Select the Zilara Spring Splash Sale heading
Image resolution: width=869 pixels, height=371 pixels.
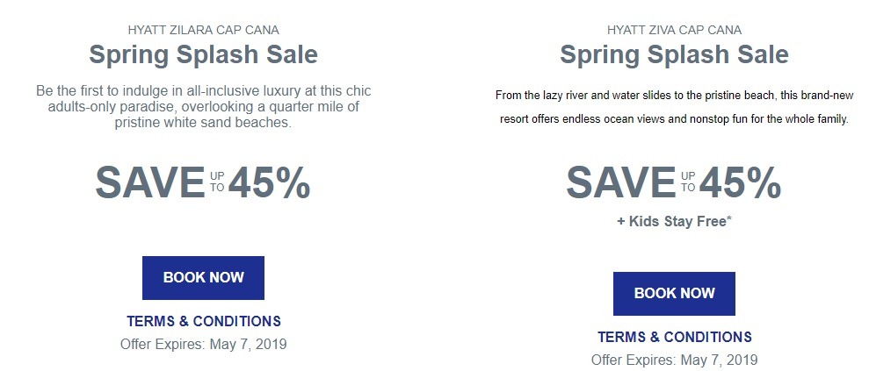click(x=203, y=54)
